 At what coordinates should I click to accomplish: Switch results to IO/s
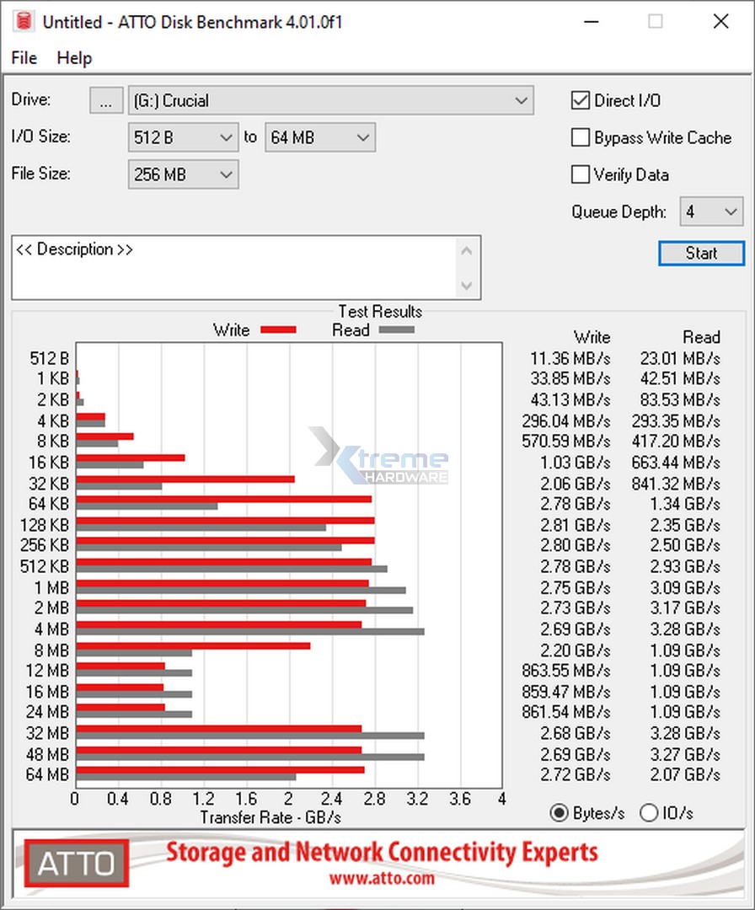click(649, 813)
